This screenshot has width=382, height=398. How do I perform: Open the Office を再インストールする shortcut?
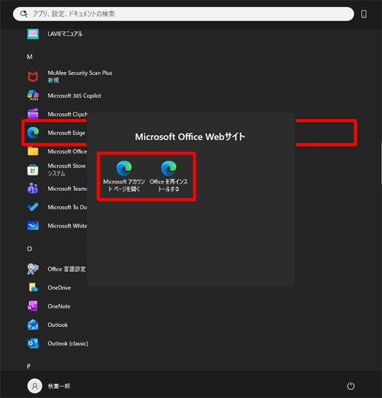169,176
